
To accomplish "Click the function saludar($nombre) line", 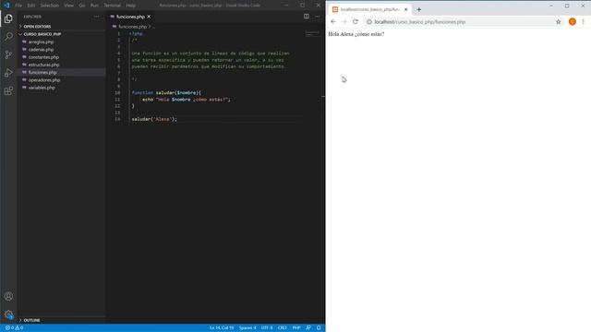I will 166,92.
